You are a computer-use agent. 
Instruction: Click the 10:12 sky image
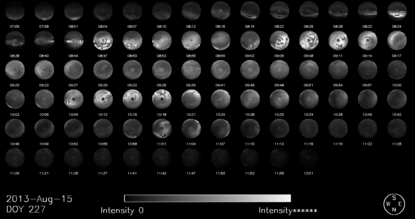click(103, 100)
